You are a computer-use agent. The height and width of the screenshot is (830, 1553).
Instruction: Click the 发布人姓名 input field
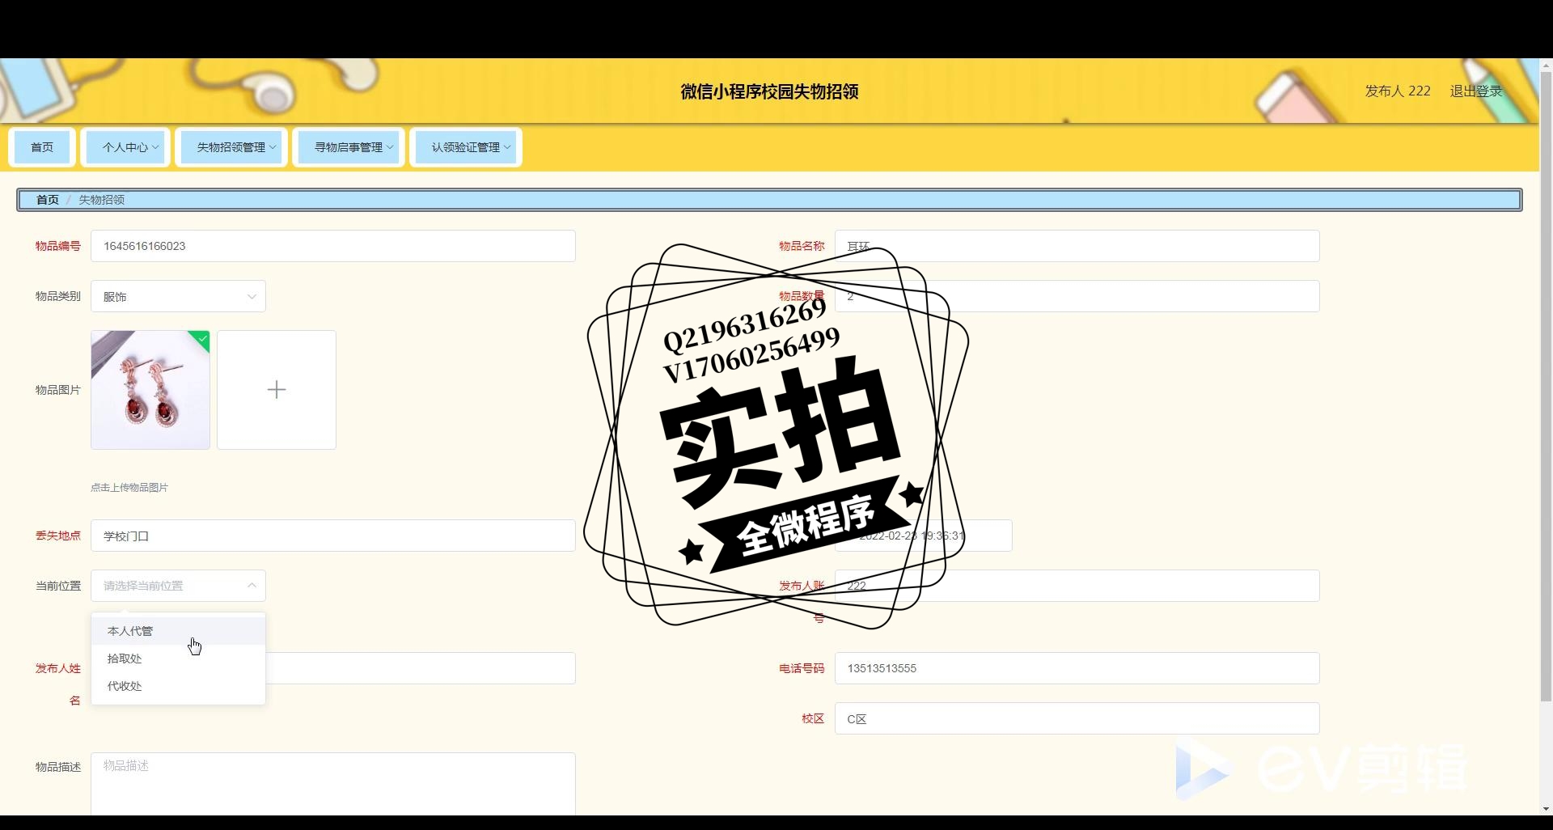click(x=421, y=668)
